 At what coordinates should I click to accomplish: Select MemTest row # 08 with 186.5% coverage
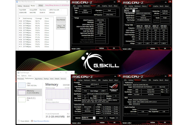point(36,39)
